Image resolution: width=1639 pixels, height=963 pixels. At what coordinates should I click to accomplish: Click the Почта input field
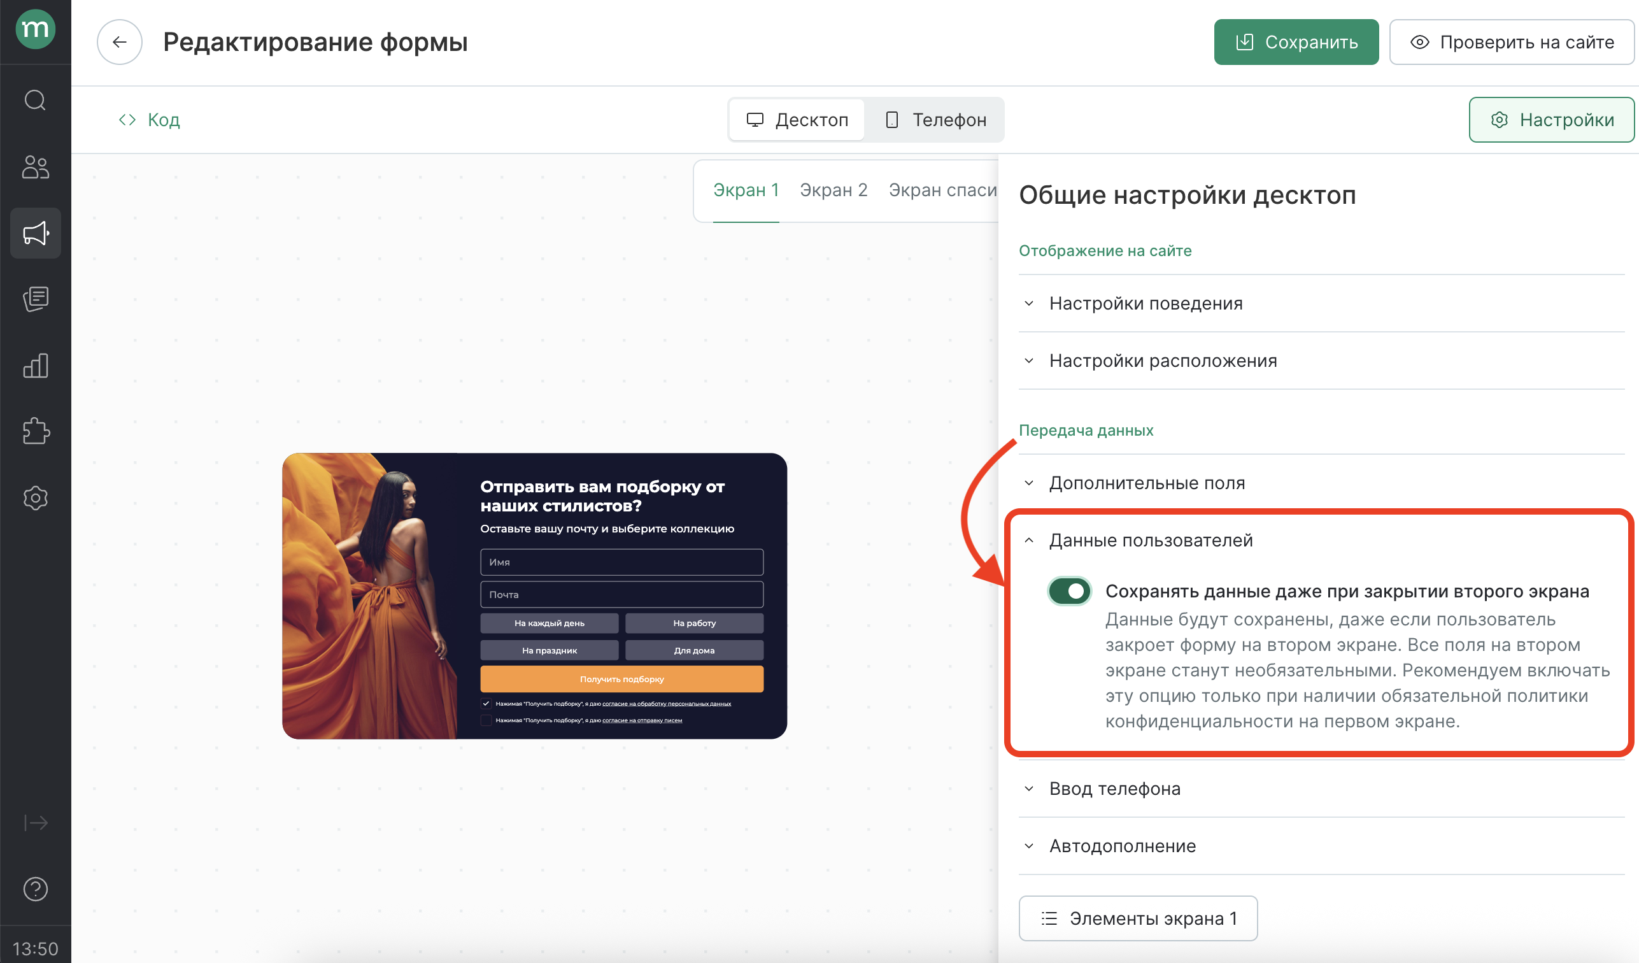[x=621, y=594]
